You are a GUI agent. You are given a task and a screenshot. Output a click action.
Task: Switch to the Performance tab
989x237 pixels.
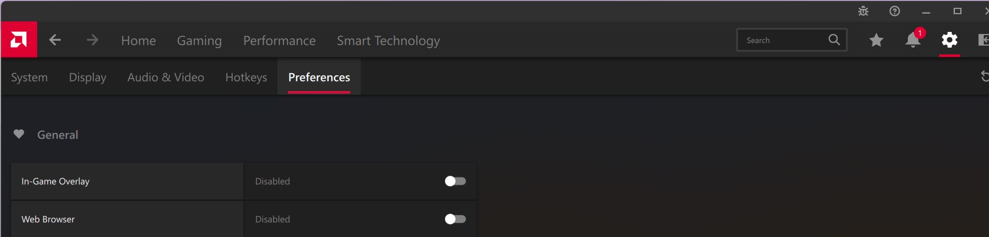pos(279,40)
